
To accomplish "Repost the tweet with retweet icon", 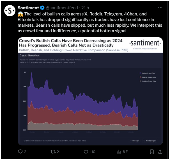I will click(53, 152).
